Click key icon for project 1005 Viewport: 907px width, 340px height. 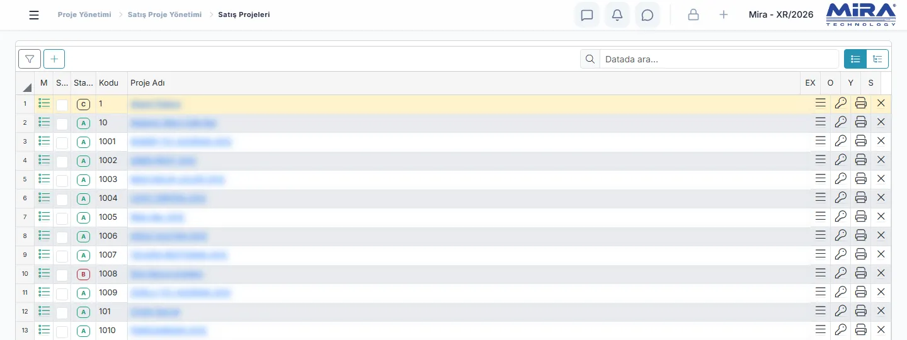click(840, 217)
